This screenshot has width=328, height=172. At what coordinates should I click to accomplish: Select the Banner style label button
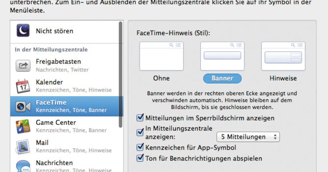[222, 78]
